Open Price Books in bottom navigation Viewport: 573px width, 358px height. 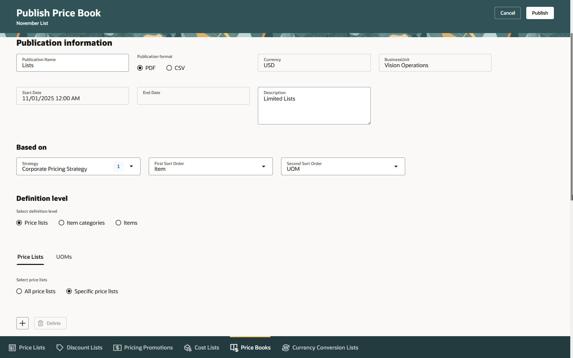[250, 348]
